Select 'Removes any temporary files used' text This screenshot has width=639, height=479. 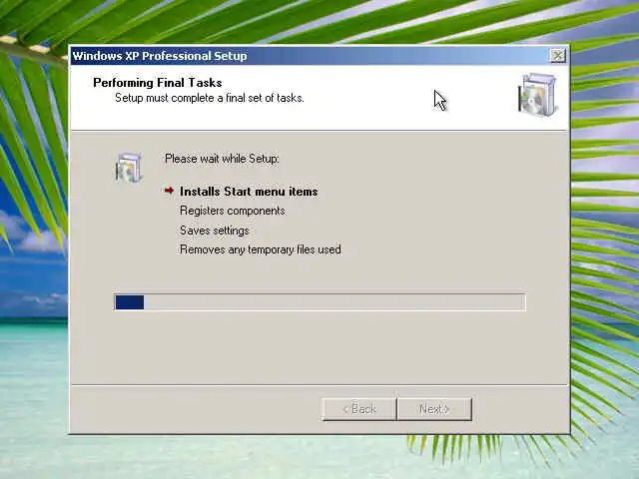(x=261, y=249)
